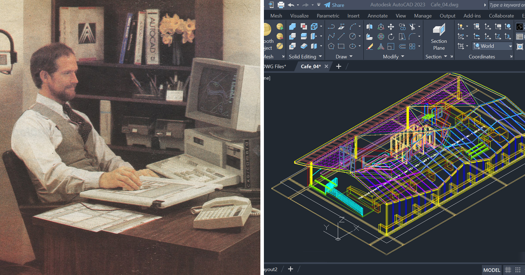Select the Copy tool in Modify panel
The image size is (525, 275).
pos(402,27)
